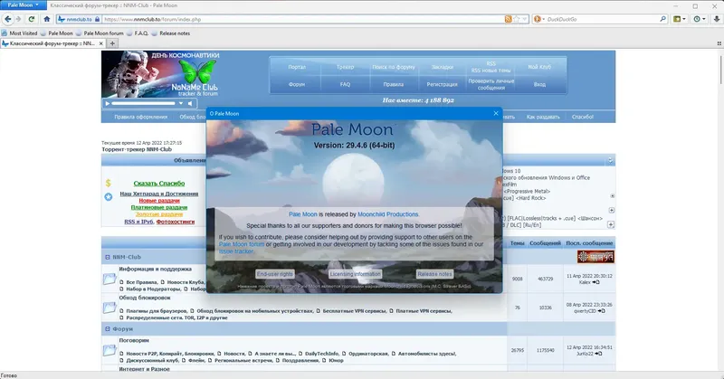Choose a search engine from the DuckDuckGo icon
This screenshot has height=379, width=724.
pos(538,19)
